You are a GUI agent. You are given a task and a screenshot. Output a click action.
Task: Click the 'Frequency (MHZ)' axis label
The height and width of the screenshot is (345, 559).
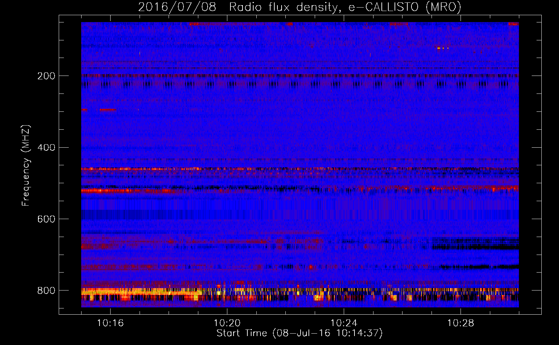26,165
